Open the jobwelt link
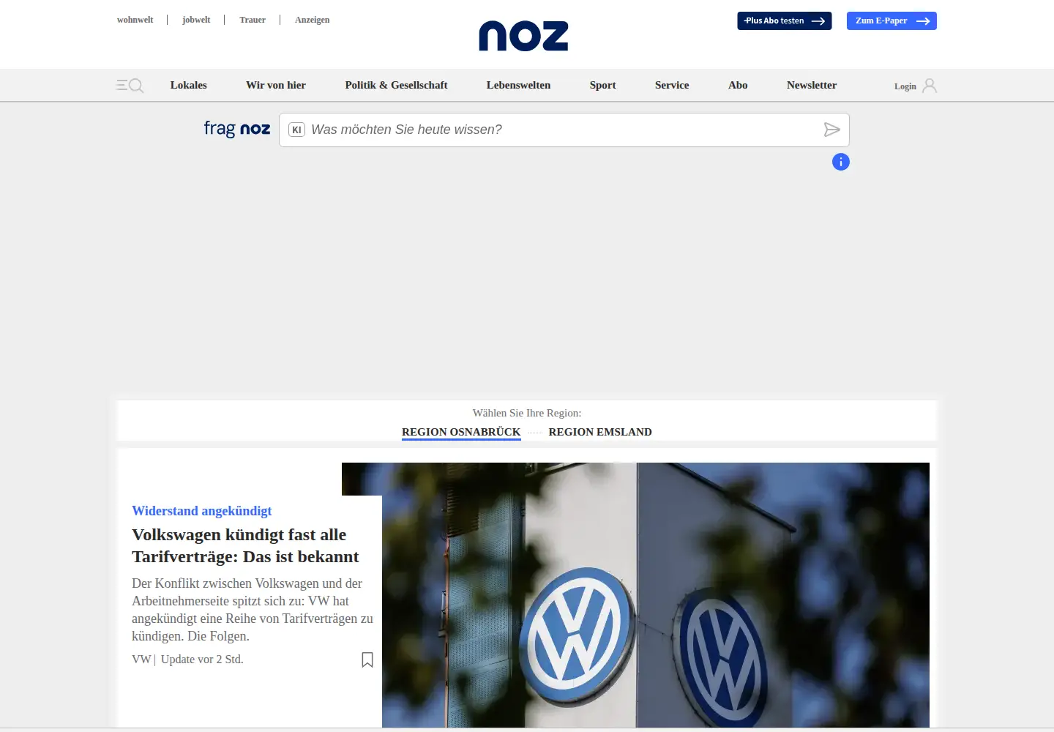The width and height of the screenshot is (1054, 732). (x=196, y=20)
